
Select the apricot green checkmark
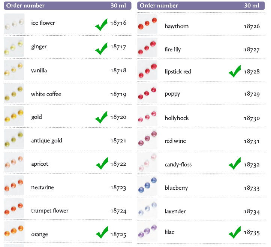[x=102, y=163]
